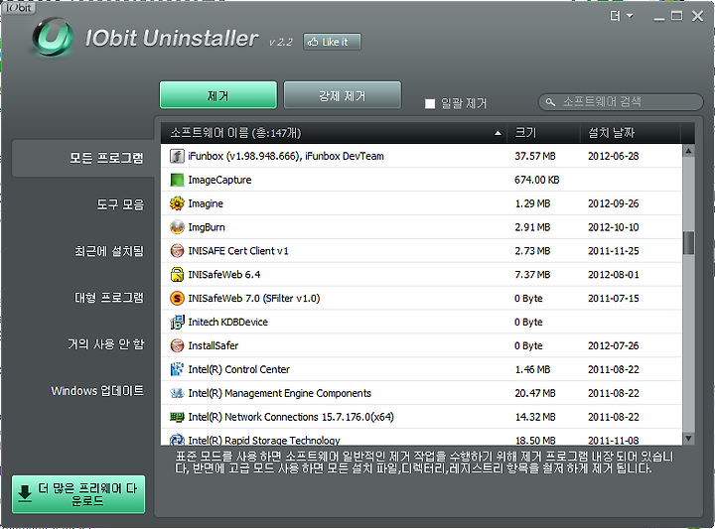Click the iFunbox program icon

pos(177,156)
